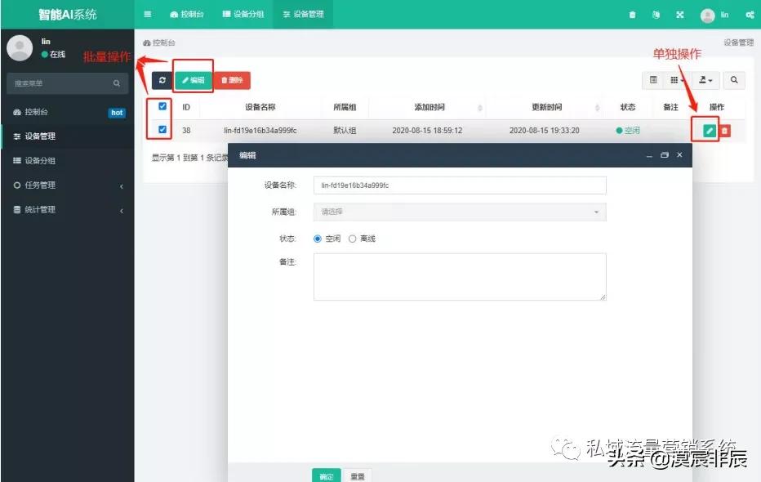
Task: Select the 空闲 status radio option
Action: pos(318,239)
